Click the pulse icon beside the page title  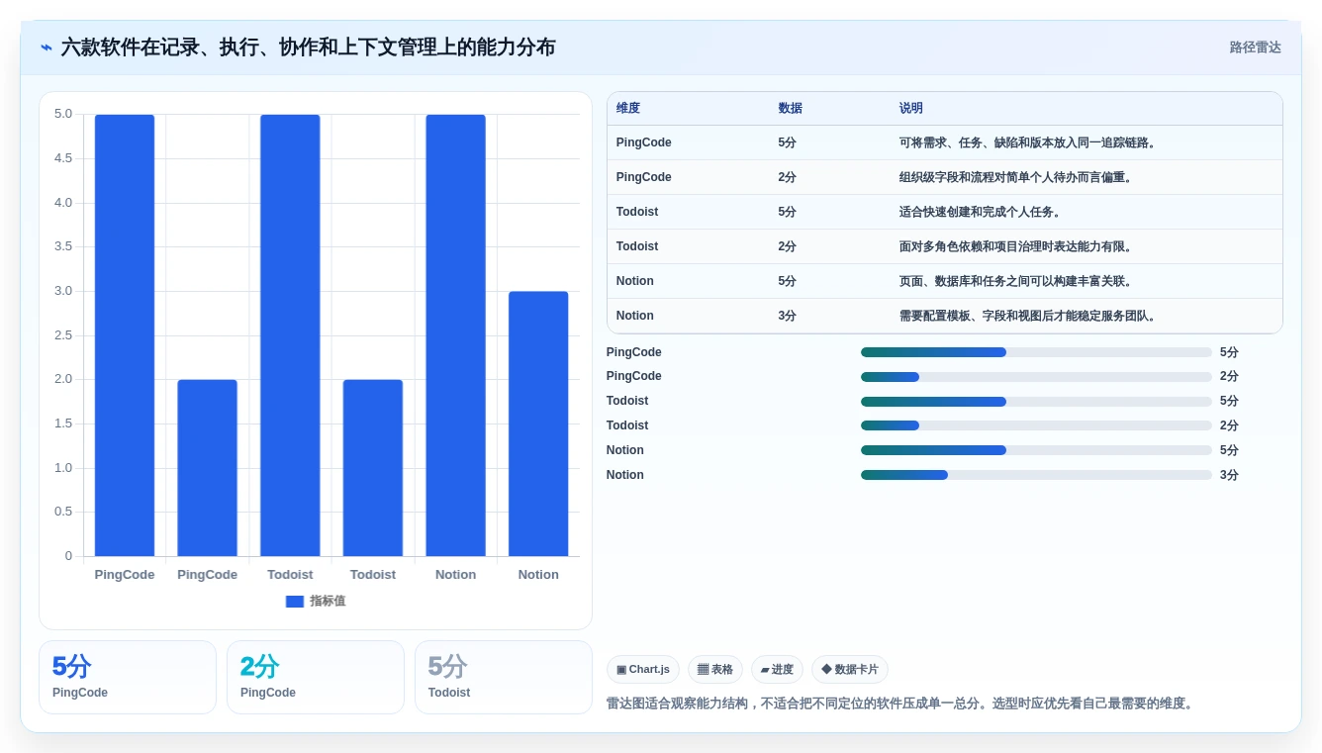pyautogui.click(x=47, y=47)
